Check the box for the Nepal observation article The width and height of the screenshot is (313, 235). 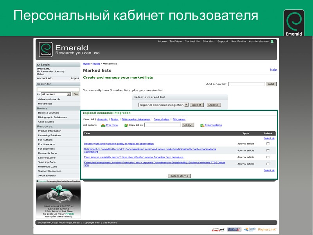pos(268,143)
